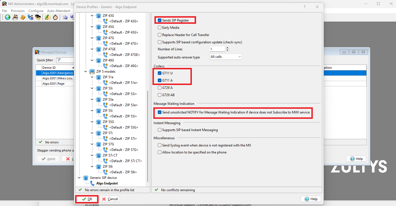Viewport: 396px width, 206px height.
Task: Click the phone icon beside ZIP 53i
Action: (99, 88)
